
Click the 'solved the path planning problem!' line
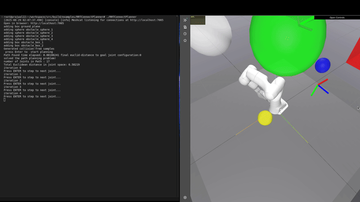tap(30, 58)
